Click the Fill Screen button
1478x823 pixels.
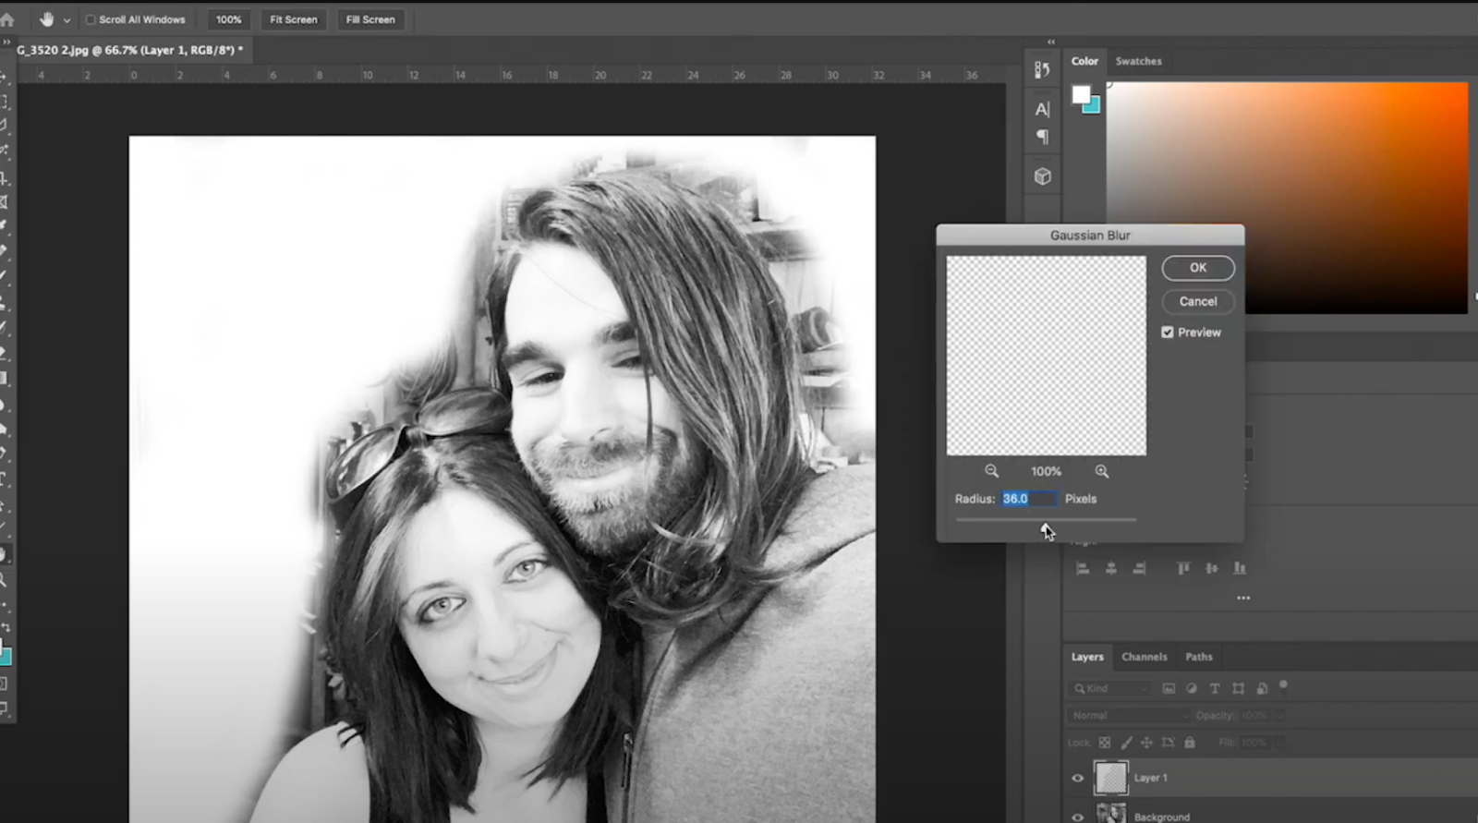[369, 19]
